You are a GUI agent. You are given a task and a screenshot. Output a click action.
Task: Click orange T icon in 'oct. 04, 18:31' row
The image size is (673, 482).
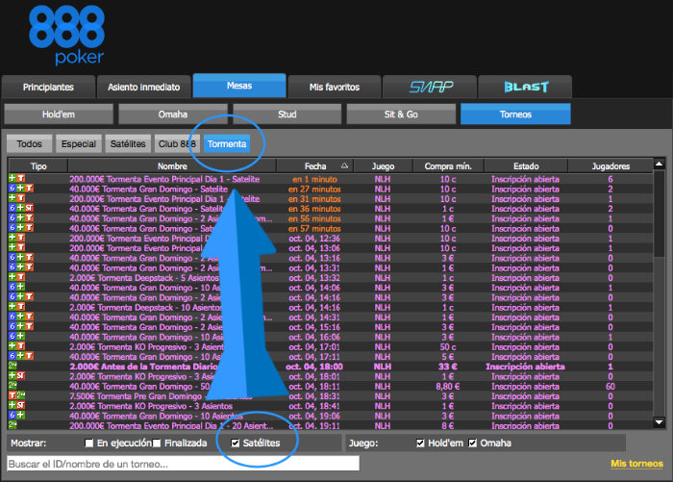pyautogui.click(x=12, y=396)
